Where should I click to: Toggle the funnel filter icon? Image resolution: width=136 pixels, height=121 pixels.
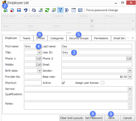[x=60, y=10]
